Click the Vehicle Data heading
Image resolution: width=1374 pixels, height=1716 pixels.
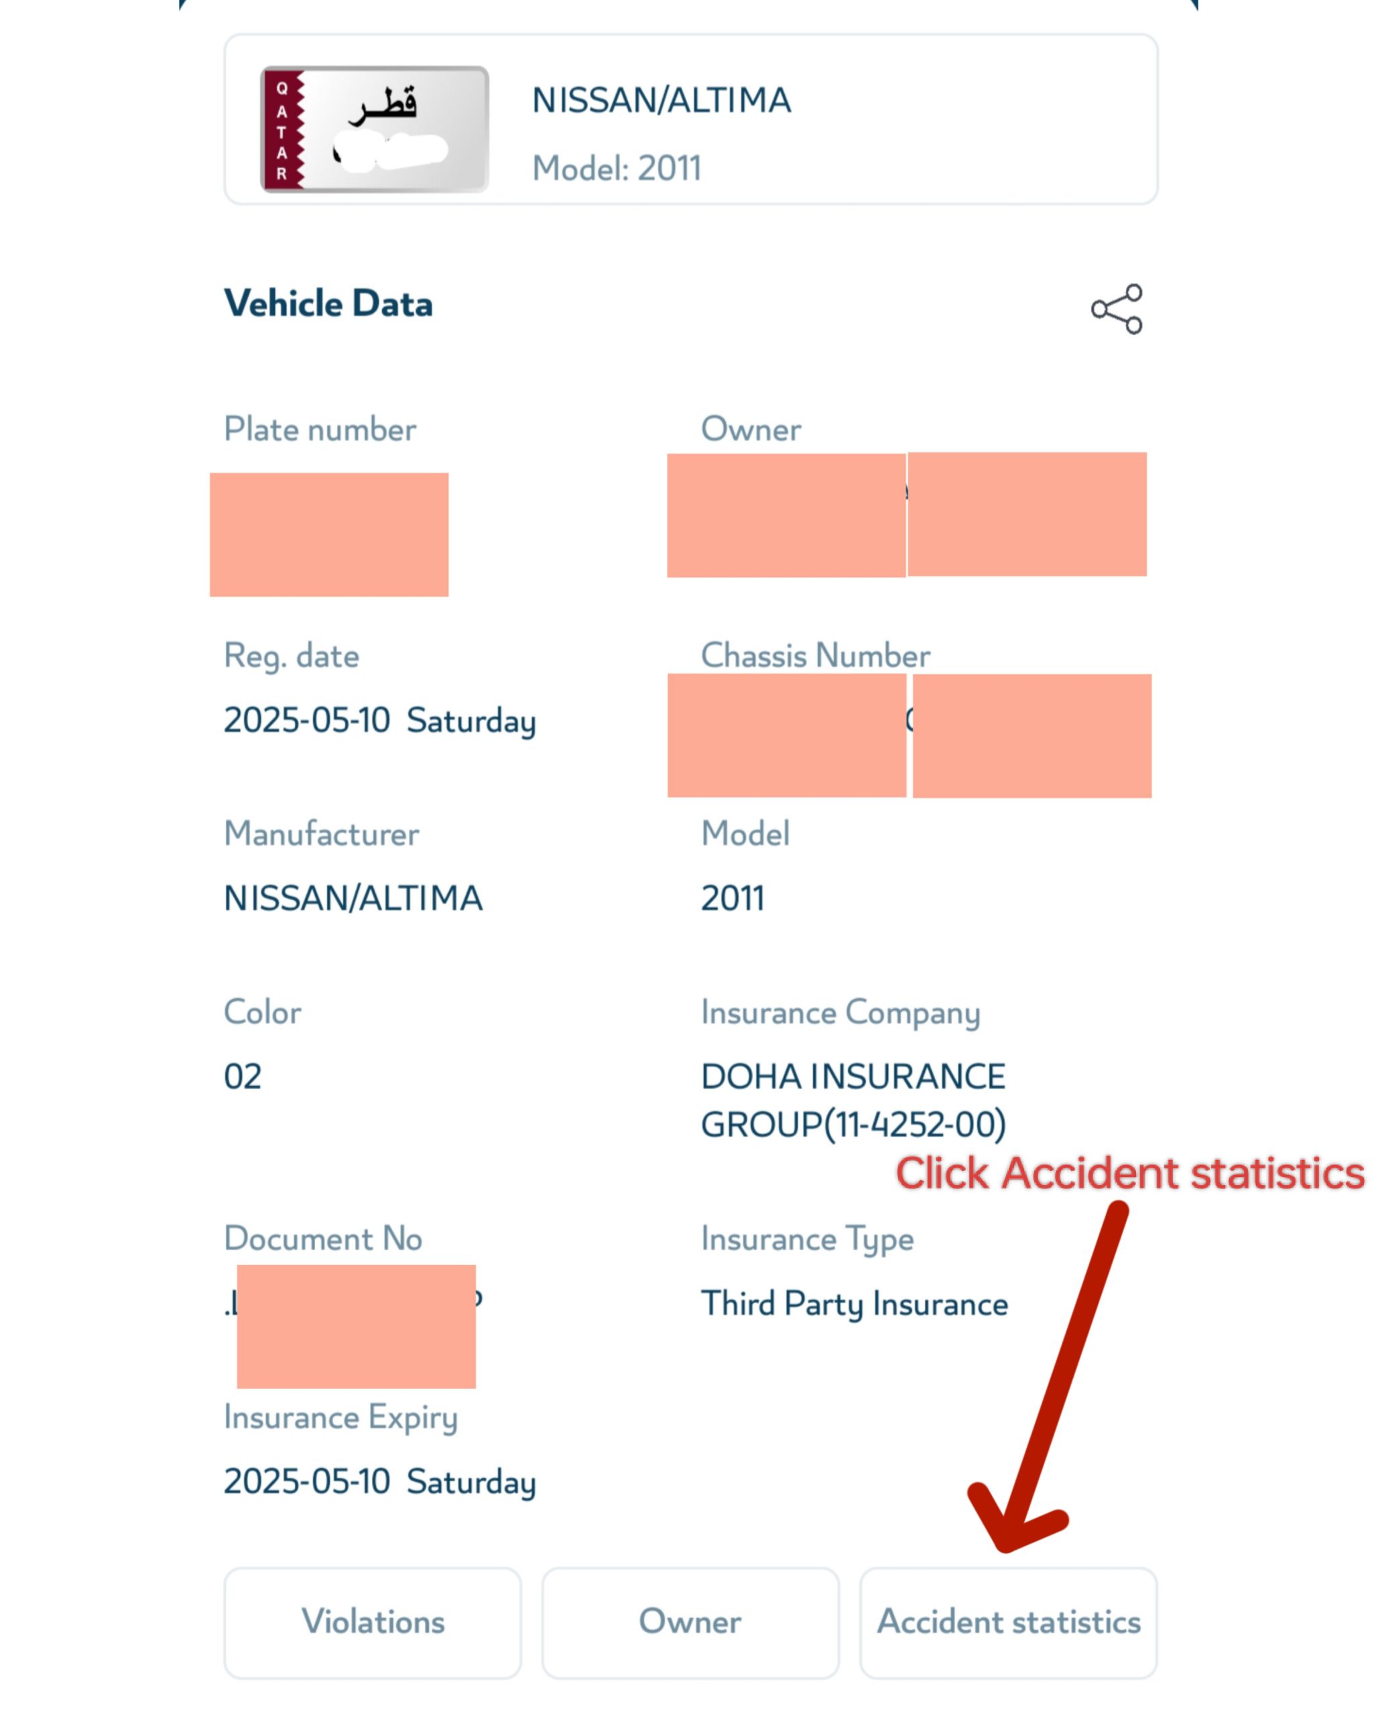click(x=328, y=304)
